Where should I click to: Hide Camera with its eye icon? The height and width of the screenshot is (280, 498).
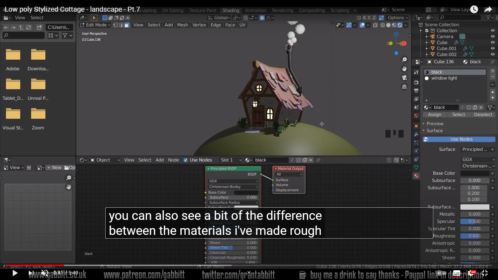[493, 37]
